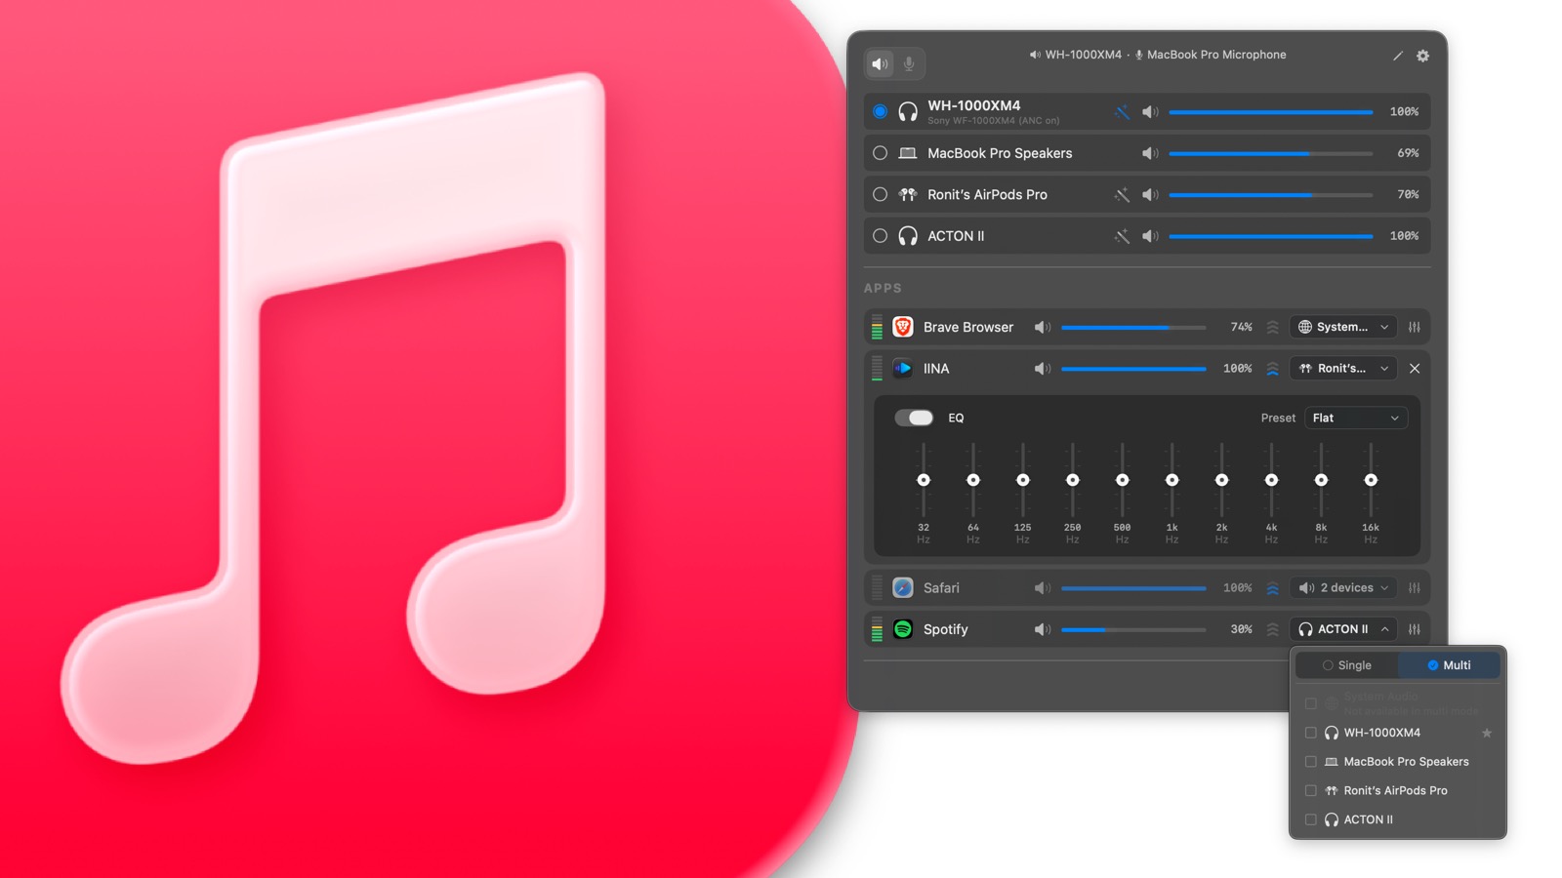1562x878 pixels.
Task: Switch to the microphone input tab
Action: [x=909, y=64]
